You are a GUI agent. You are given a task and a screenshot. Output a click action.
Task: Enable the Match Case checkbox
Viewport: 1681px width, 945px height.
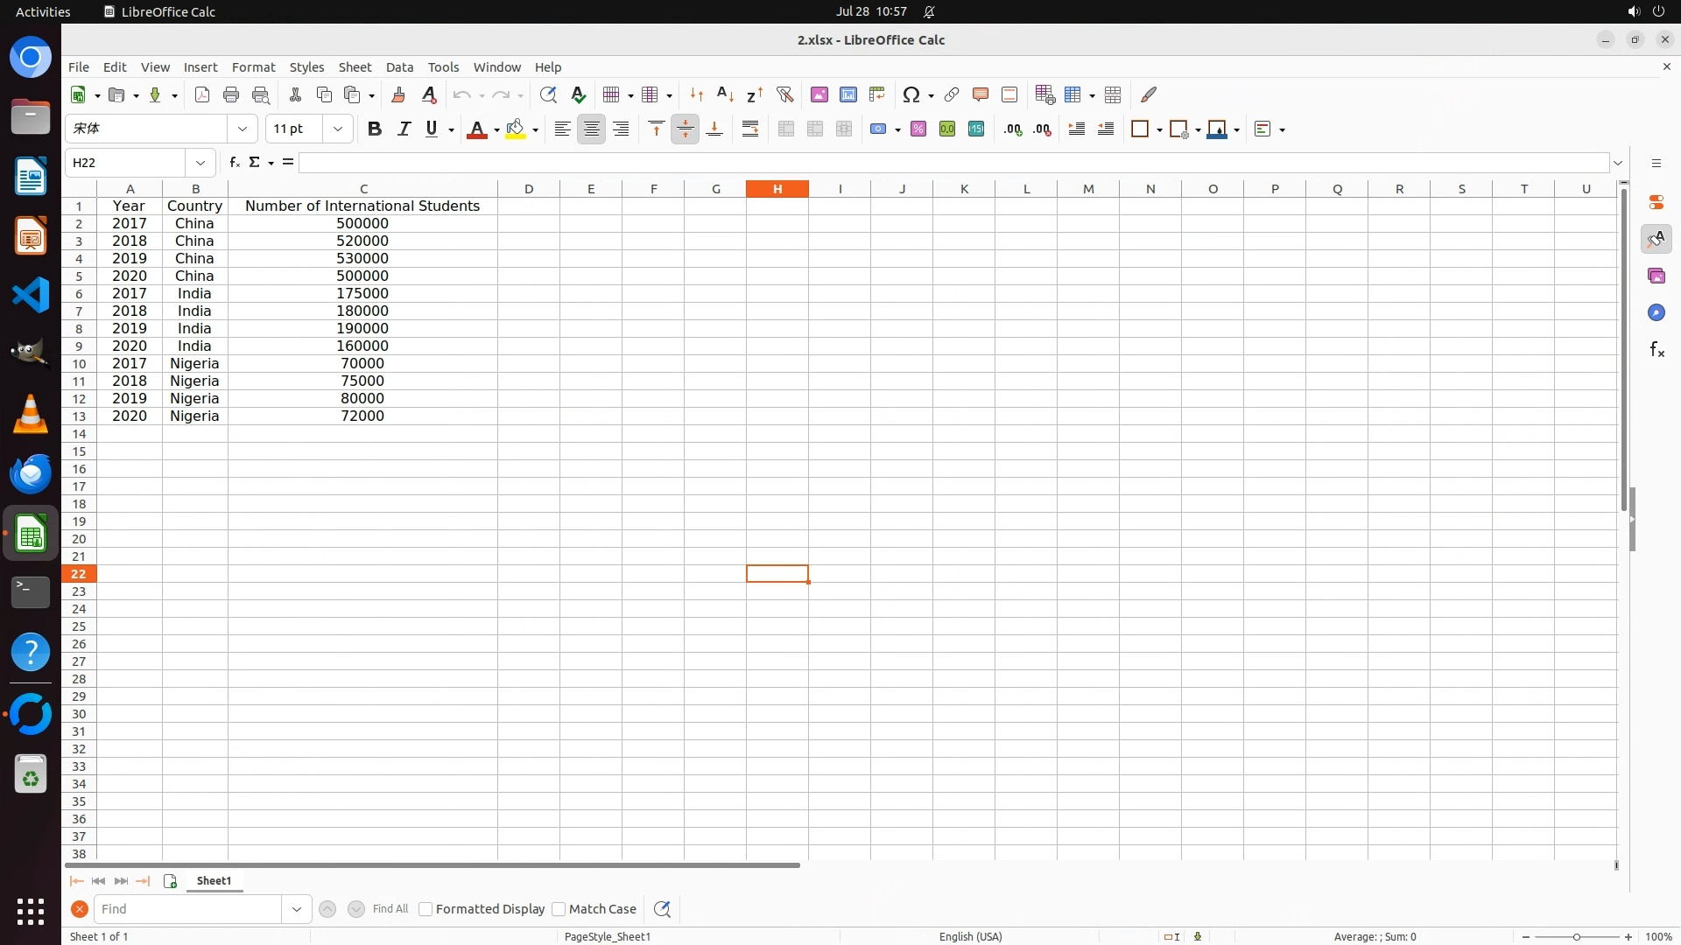(559, 909)
